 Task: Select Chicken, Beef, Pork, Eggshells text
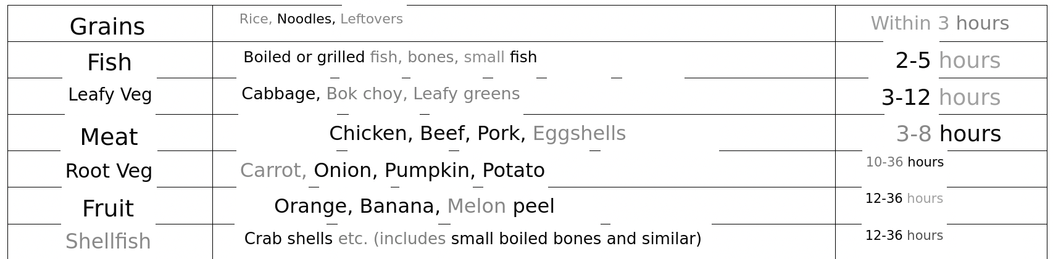click(477, 133)
